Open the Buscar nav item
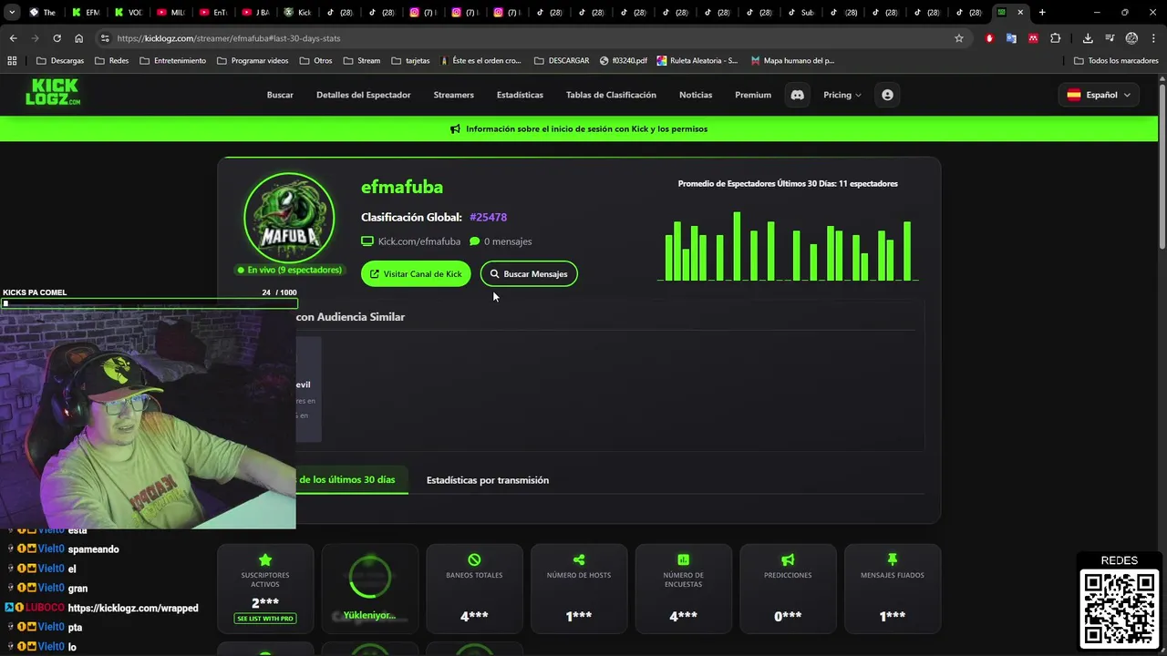This screenshot has height=656, width=1167. (280, 95)
